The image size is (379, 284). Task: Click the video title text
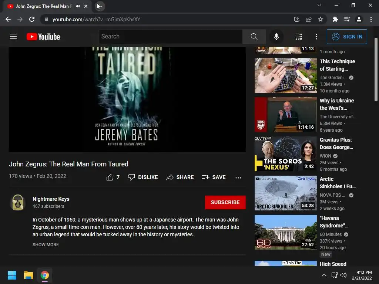pyautogui.click(x=68, y=164)
